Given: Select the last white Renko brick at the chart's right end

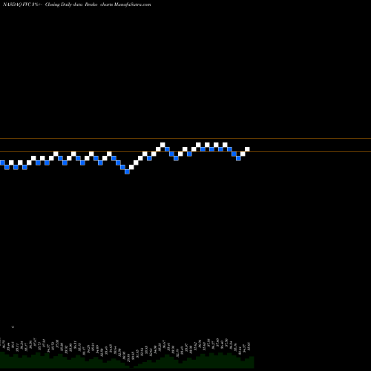Looking at the screenshot, I should (247, 149).
